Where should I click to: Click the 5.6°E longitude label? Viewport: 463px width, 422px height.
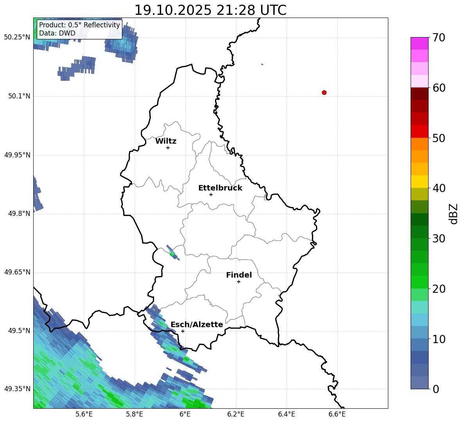tap(84, 414)
